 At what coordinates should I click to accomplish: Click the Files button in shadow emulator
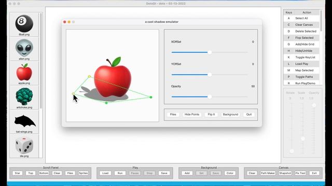click(173, 114)
